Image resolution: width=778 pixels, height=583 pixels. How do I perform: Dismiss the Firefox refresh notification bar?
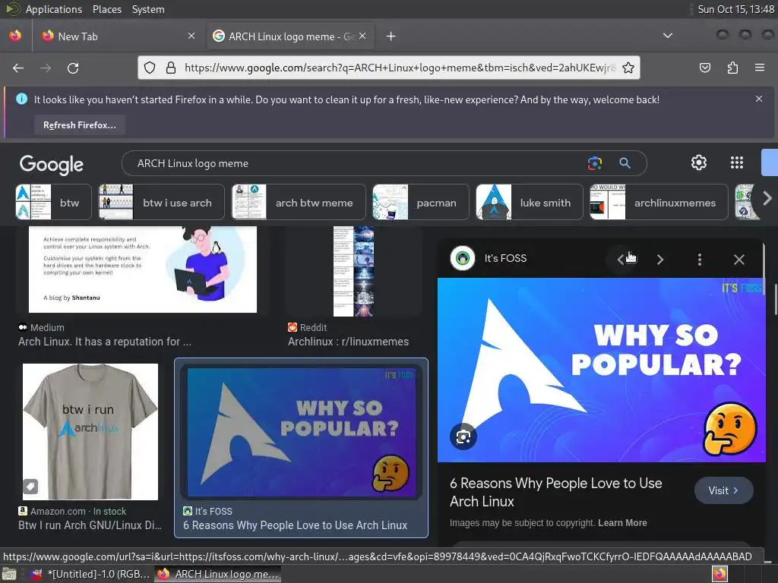coord(759,99)
